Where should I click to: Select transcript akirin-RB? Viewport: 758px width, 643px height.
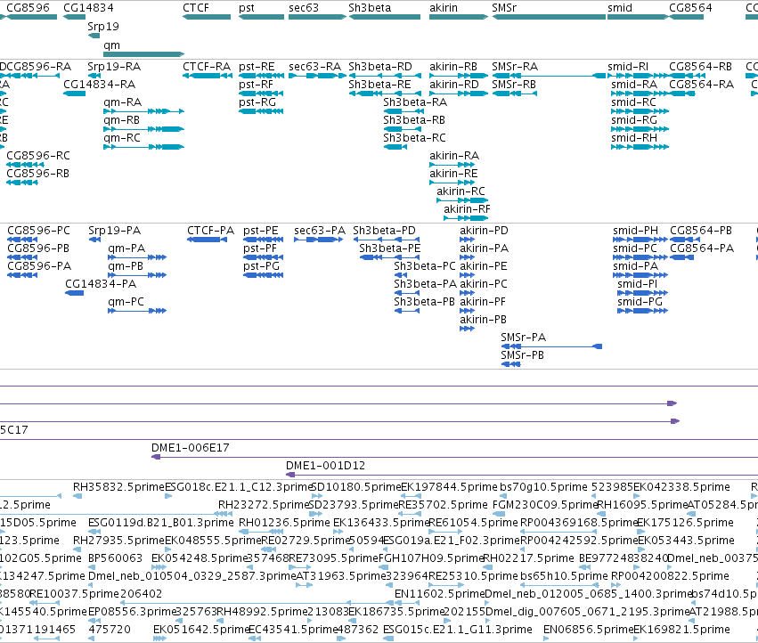459,76
